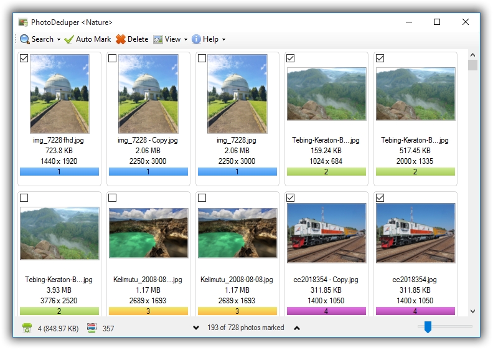Click the blue Help info icon
Image resolution: width=493 pixels, height=350 pixels.
(x=196, y=39)
